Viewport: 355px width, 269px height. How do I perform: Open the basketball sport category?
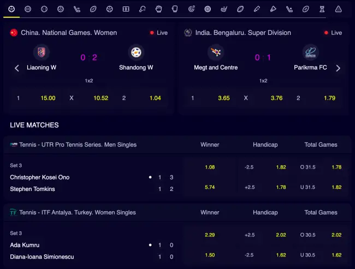(28, 9)
